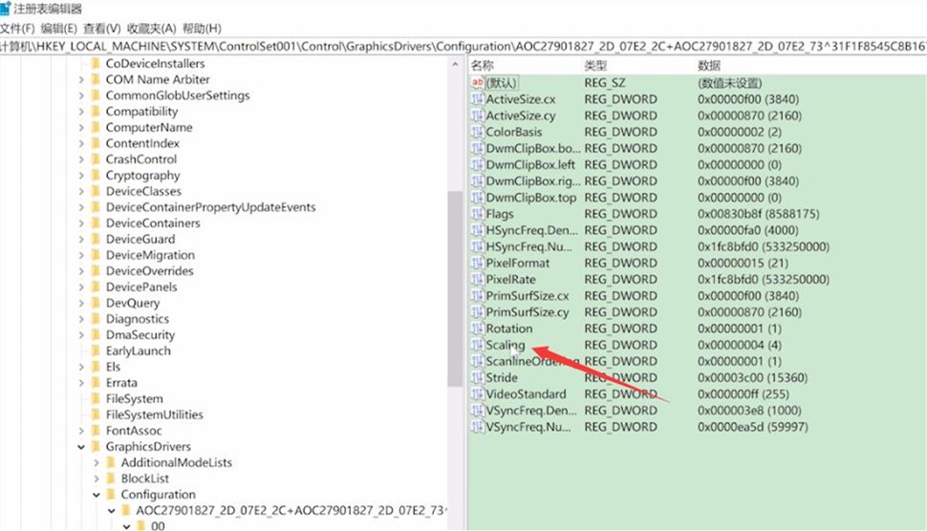This screenshot has width=927, height=531.
Task: Select the Scaling value icon
Action: (x=477, y=345)
